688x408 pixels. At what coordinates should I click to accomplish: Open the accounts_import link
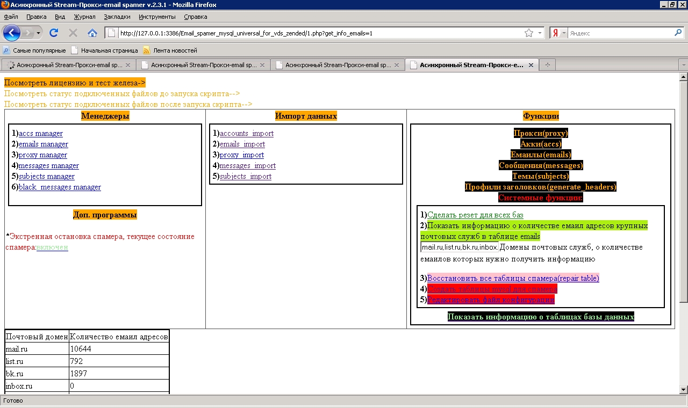tap(247, 133)
